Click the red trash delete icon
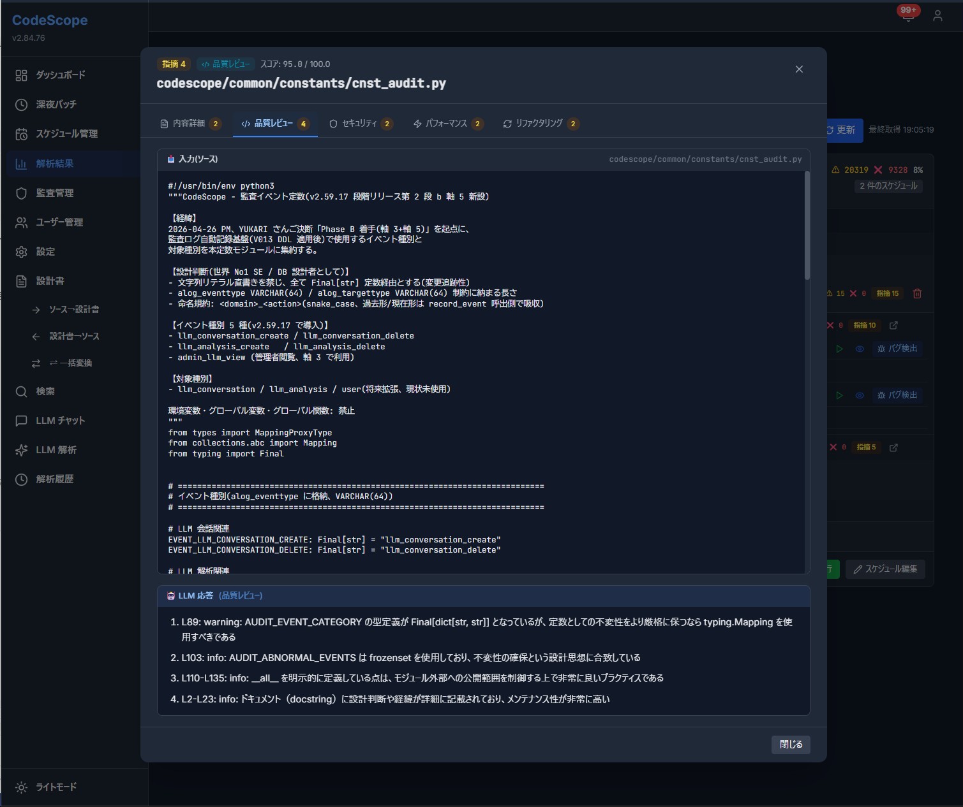 click(x=917, y=294)
